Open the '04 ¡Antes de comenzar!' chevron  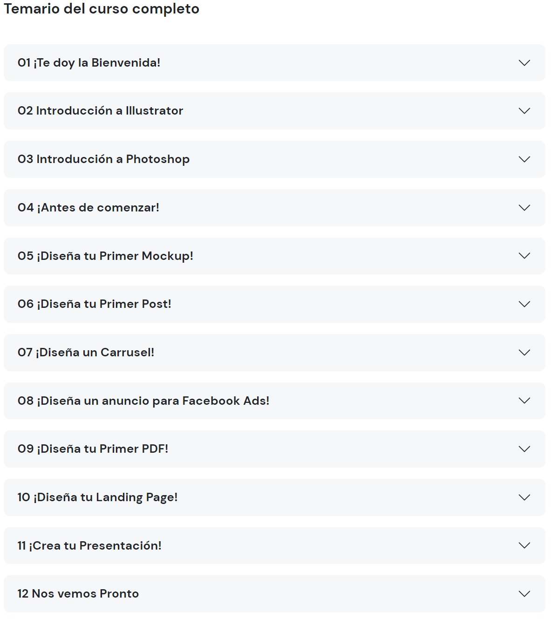pyautogui.click(x=524, y=208)
